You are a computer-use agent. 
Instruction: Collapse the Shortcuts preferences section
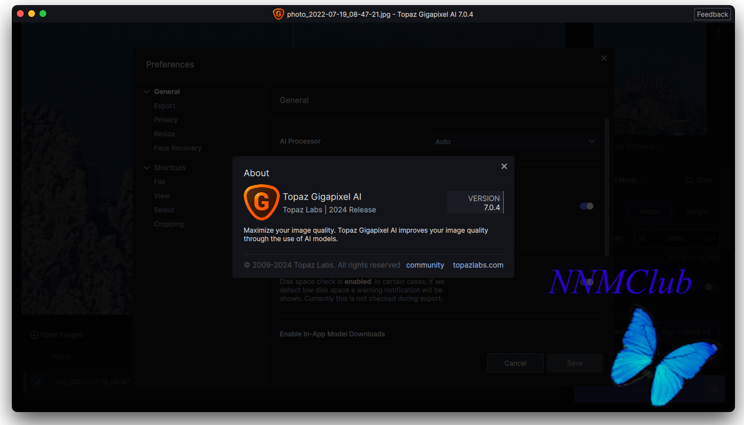pyautogui.click(x=147, y=168)
